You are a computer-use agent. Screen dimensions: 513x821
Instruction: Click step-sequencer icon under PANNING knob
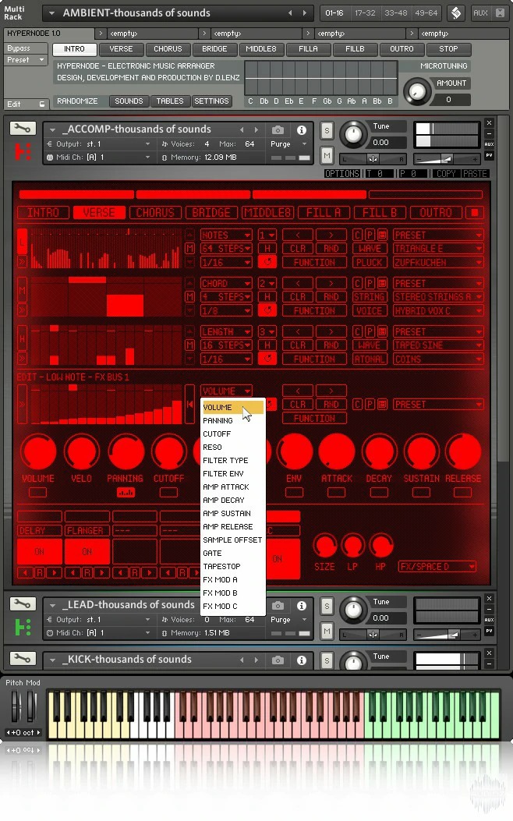point(126,492)
